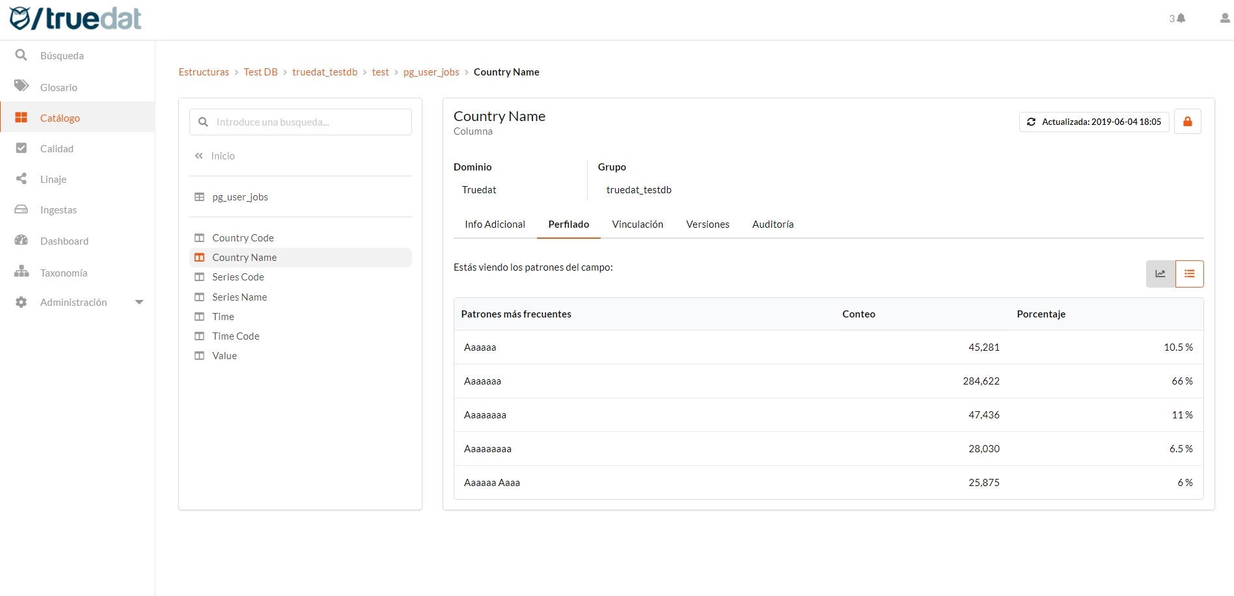This screenshot has width=1234, height=596.
Task: Navigate to truedat_testdb breadcrumb link
Action: pyautogui.click(x=325, y=72)
